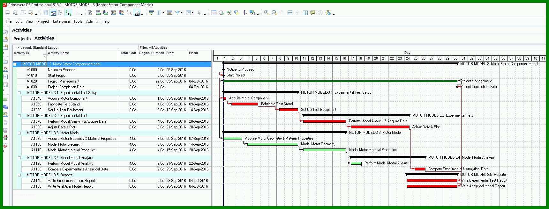
Task: Click the Print icon in toolbar
Action: pos(7,13)
